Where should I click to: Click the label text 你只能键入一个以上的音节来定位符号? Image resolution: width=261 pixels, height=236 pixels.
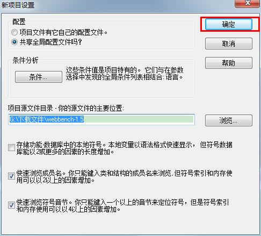pos(129,202)
